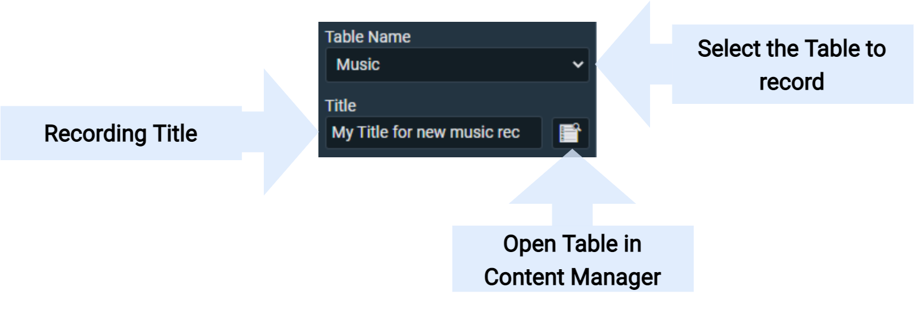This screenshot has width=915, height=310.
Task: Click the "Select the Table to" callout line
Action: 791,49
